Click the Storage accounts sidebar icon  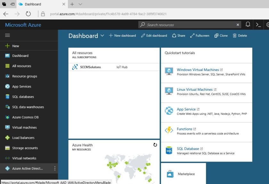point(7,148)
